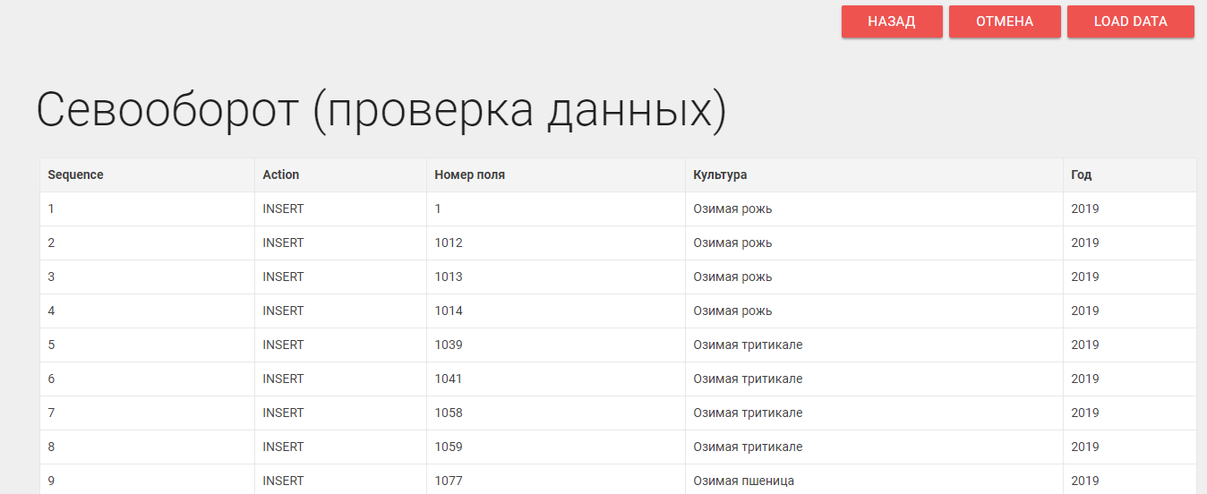Click the field number 1013 cell
This screenshot has height=494, width=1207.
449,277
